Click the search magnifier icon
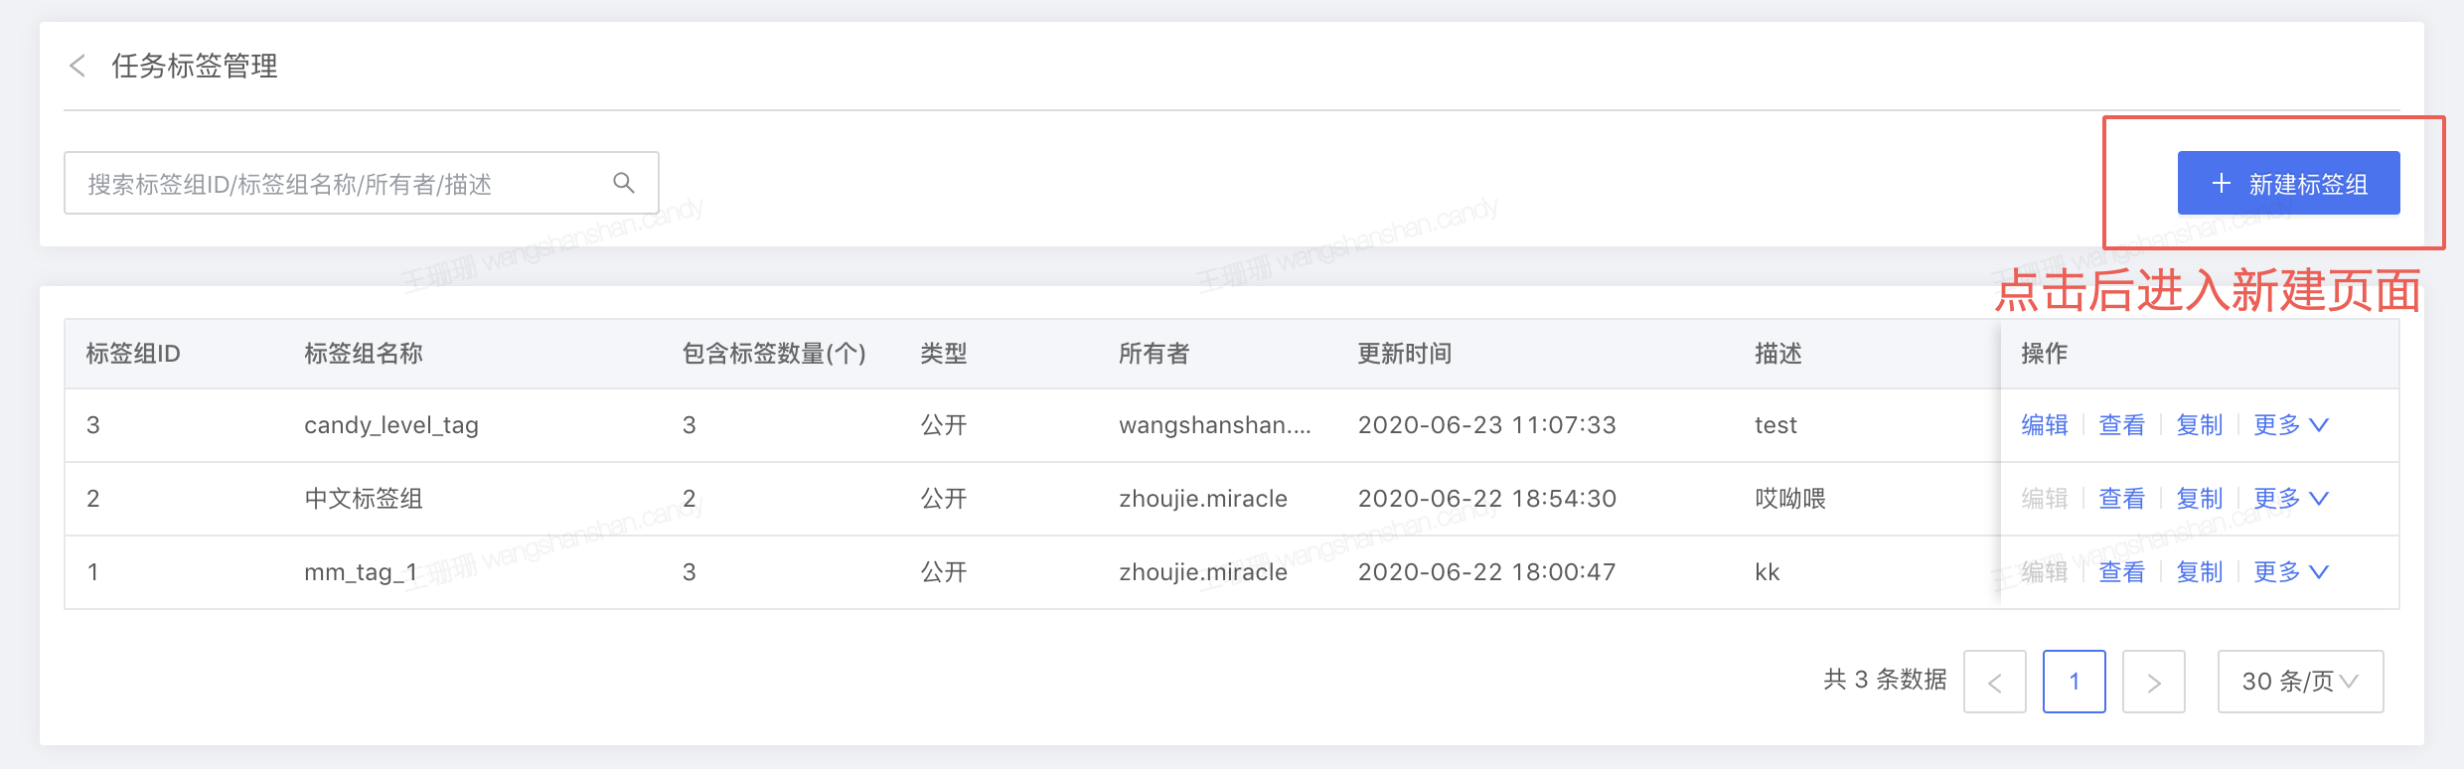 pos(623,183)
